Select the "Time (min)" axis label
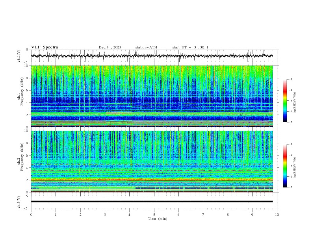Image resolution: width=312 pixels, height=241 pixels. point(158,219)
